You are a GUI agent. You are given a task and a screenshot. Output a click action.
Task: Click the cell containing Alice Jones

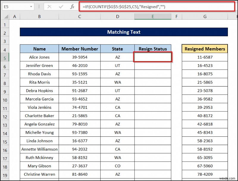(x=39, y=57)
